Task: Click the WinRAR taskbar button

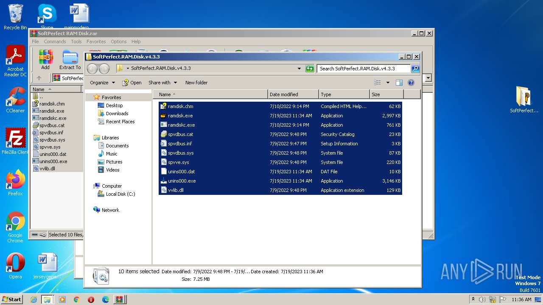Action: pos(119,299)
